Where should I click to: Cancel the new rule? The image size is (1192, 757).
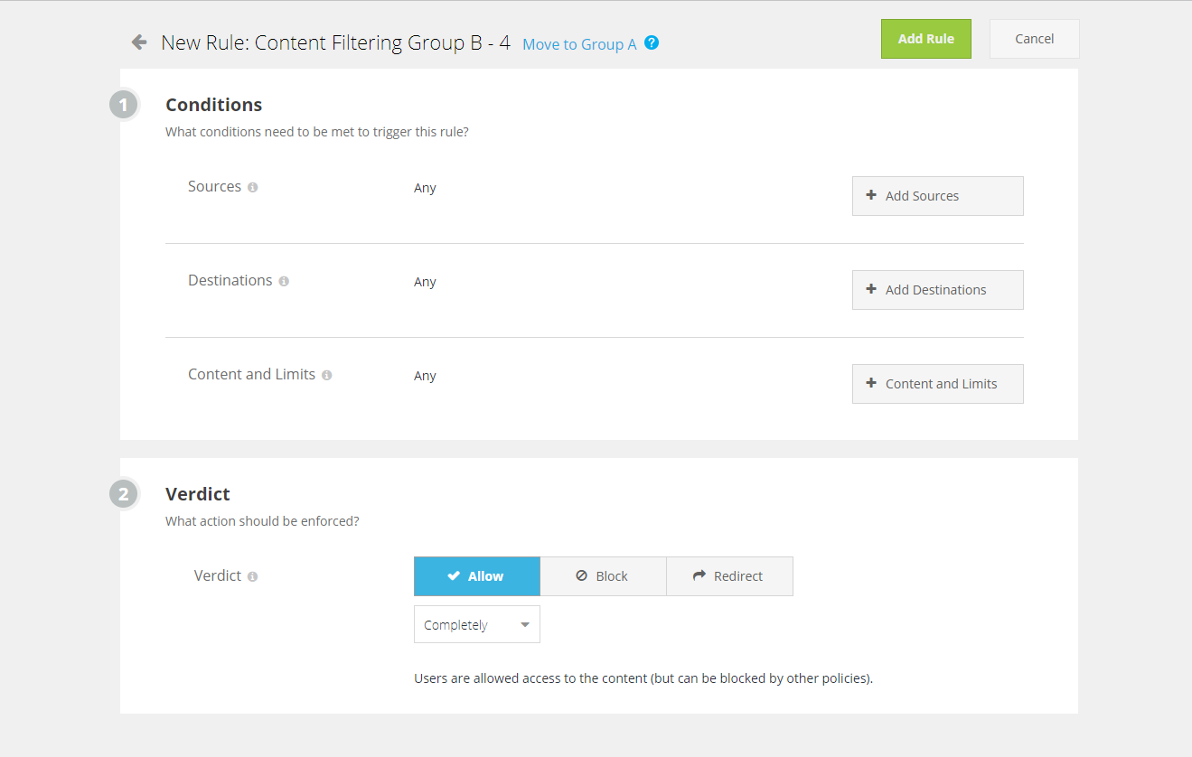coord(1034,39)
